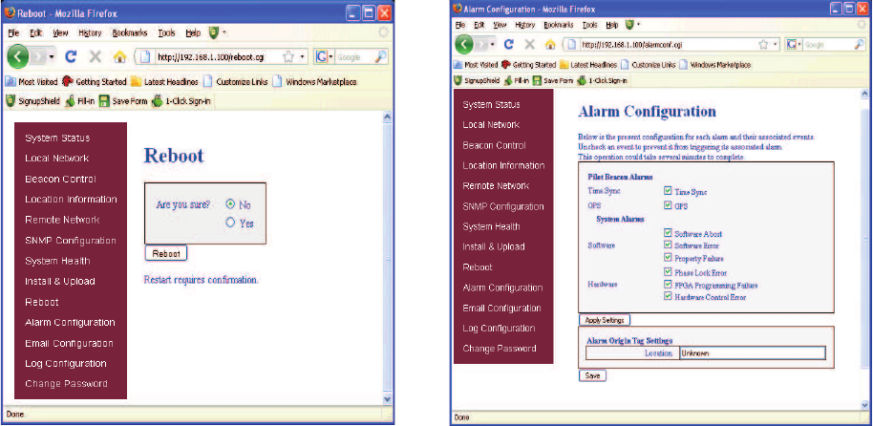Viewport: 873px width, 426px height.
Task: Click Save Form icon in Reboot window
Action: (x=104, y=101)
